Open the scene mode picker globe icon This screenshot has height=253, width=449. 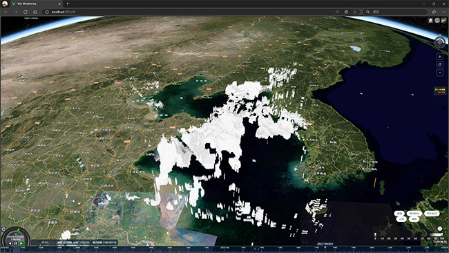tap(437, 20)
